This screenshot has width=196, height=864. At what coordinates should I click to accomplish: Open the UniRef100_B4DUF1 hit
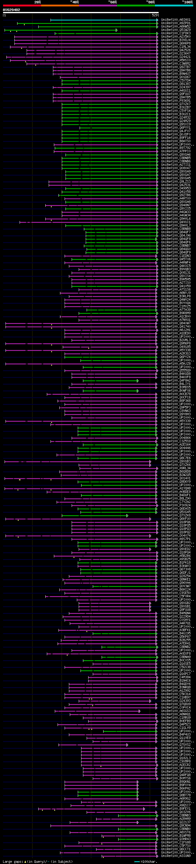click(176, 495)
